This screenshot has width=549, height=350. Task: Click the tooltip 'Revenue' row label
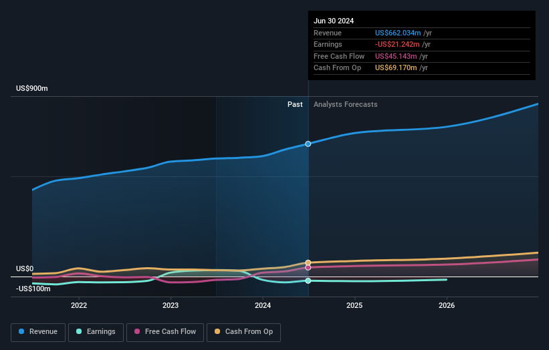pyautogui.click(x=328, y=33)
